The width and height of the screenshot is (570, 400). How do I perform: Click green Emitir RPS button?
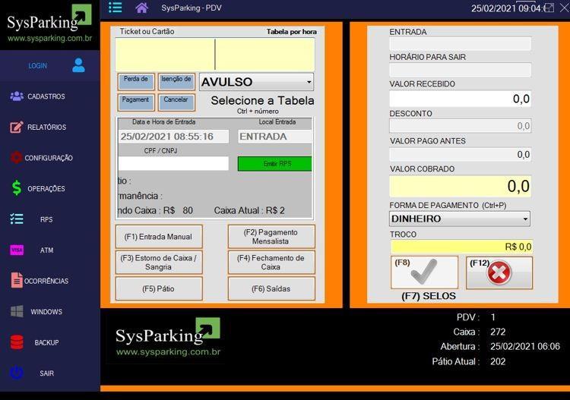click(x=275, y=164)
